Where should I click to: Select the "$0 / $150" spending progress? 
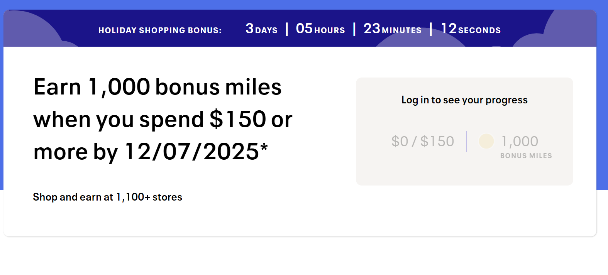(x=423, y=141)
